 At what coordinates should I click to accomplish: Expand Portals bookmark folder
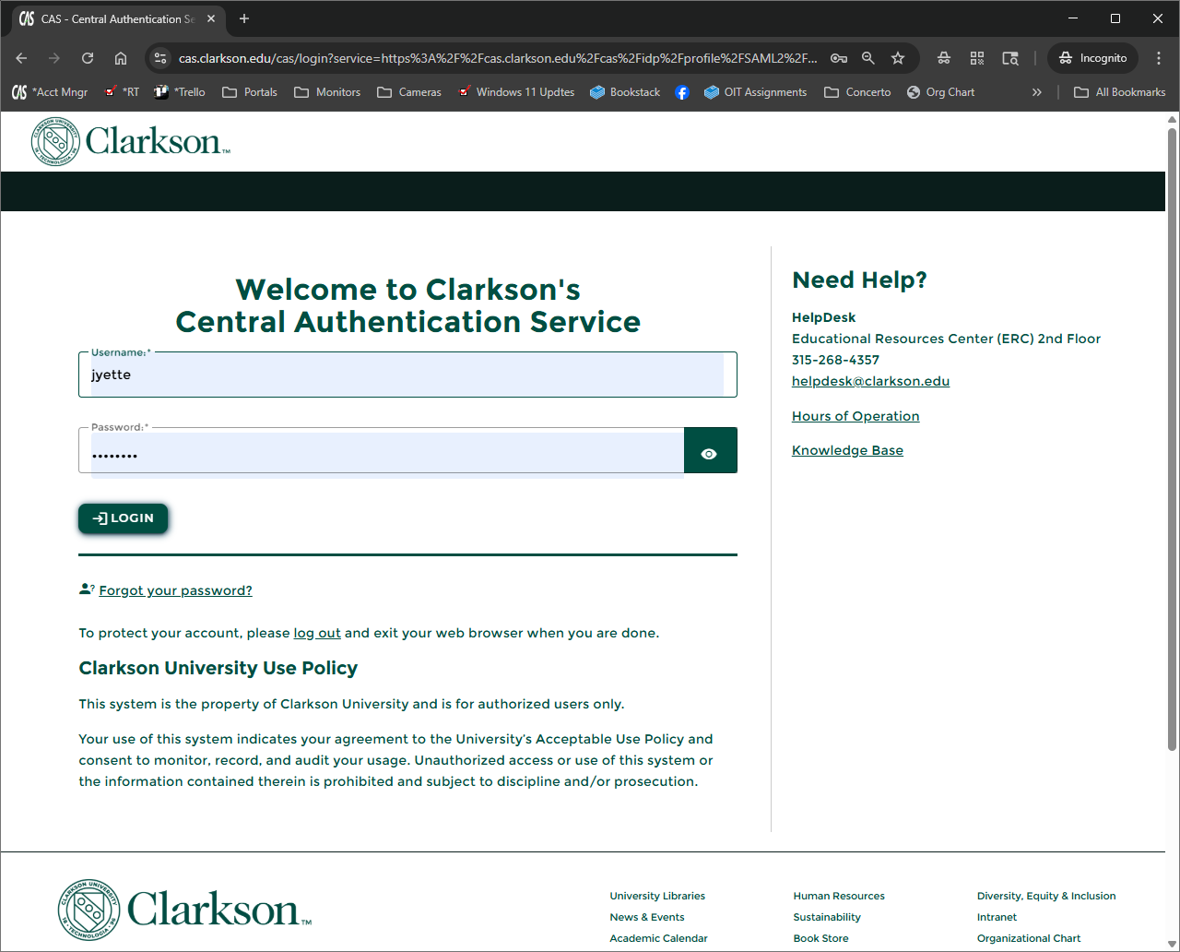point(250,92)
